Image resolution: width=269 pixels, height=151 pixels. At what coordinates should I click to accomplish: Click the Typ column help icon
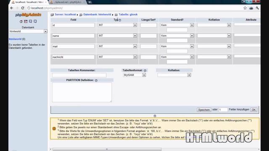[120, 20]
